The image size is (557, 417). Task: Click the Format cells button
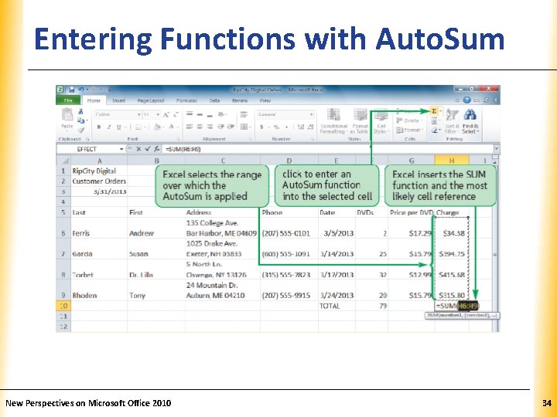tap(409, 131)
